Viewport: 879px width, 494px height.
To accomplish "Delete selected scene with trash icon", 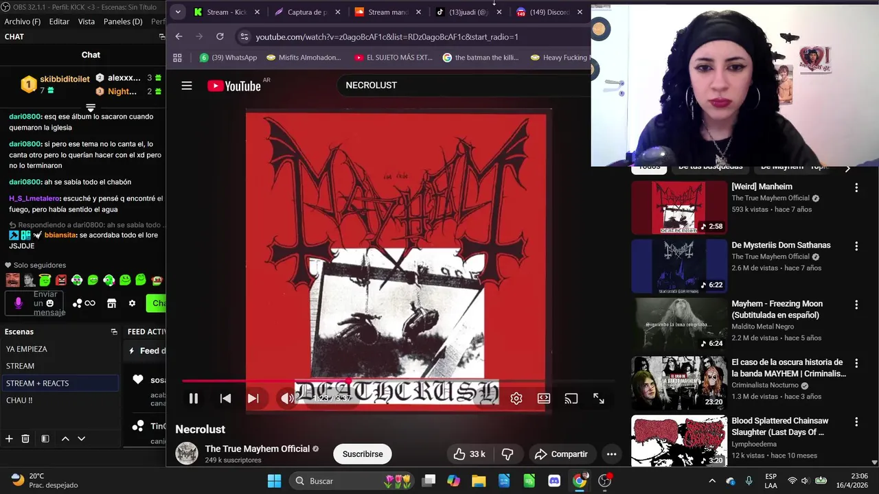I will click(x=25, y=438).
